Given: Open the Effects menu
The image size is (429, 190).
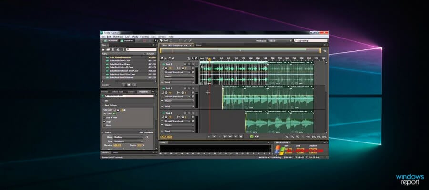Looking at the screenshot, I should [135, 36].
